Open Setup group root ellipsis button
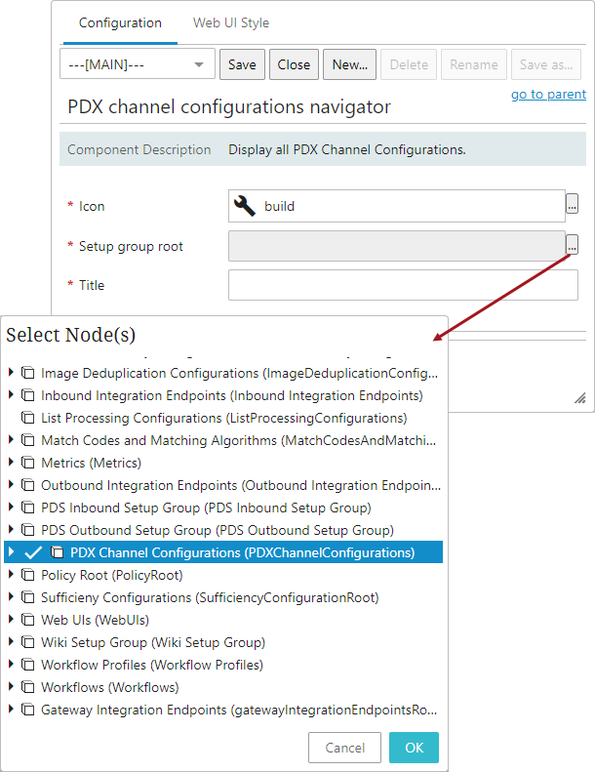 click(x=572, y=245)
